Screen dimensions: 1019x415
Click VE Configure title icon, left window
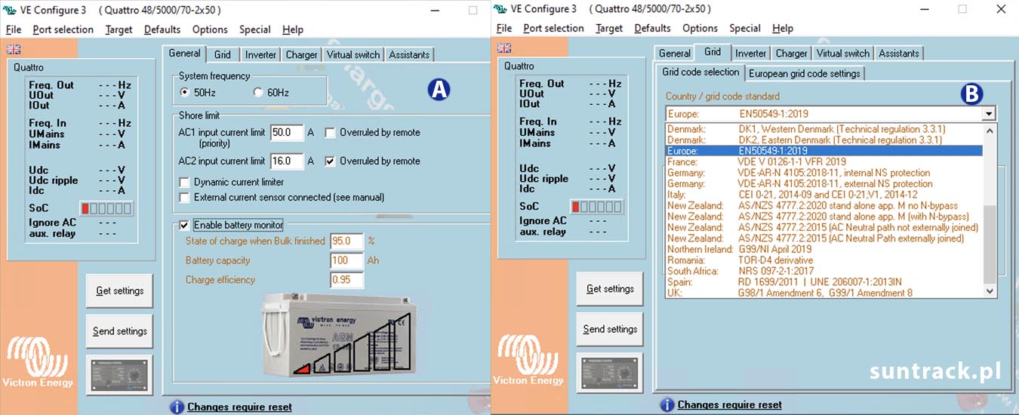[x=11, y=10]
